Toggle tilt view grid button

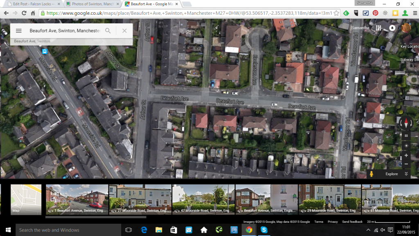pos(406,136)
